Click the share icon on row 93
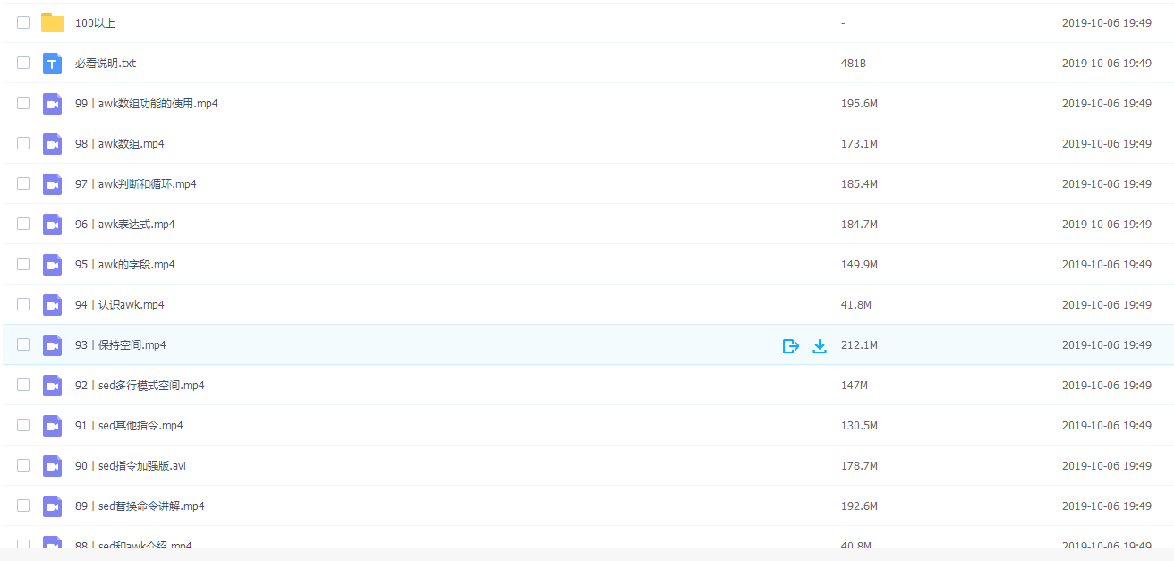Screen dimensions: 1174x561 [x=791, y=345]
